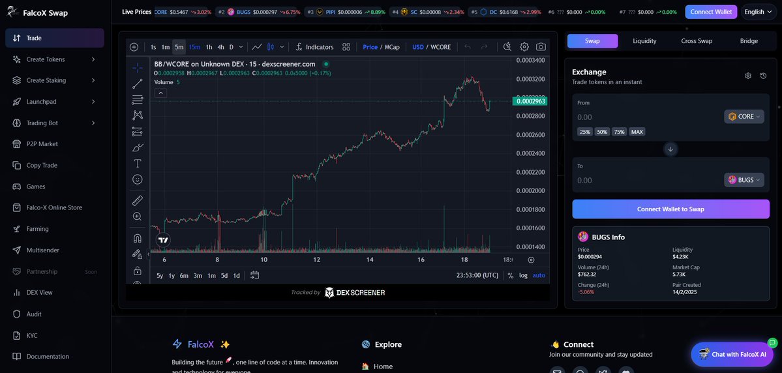This screenshot has width=782, height=373.
Task: Switch chart interval to 4h
Action: tap(220, 47)
